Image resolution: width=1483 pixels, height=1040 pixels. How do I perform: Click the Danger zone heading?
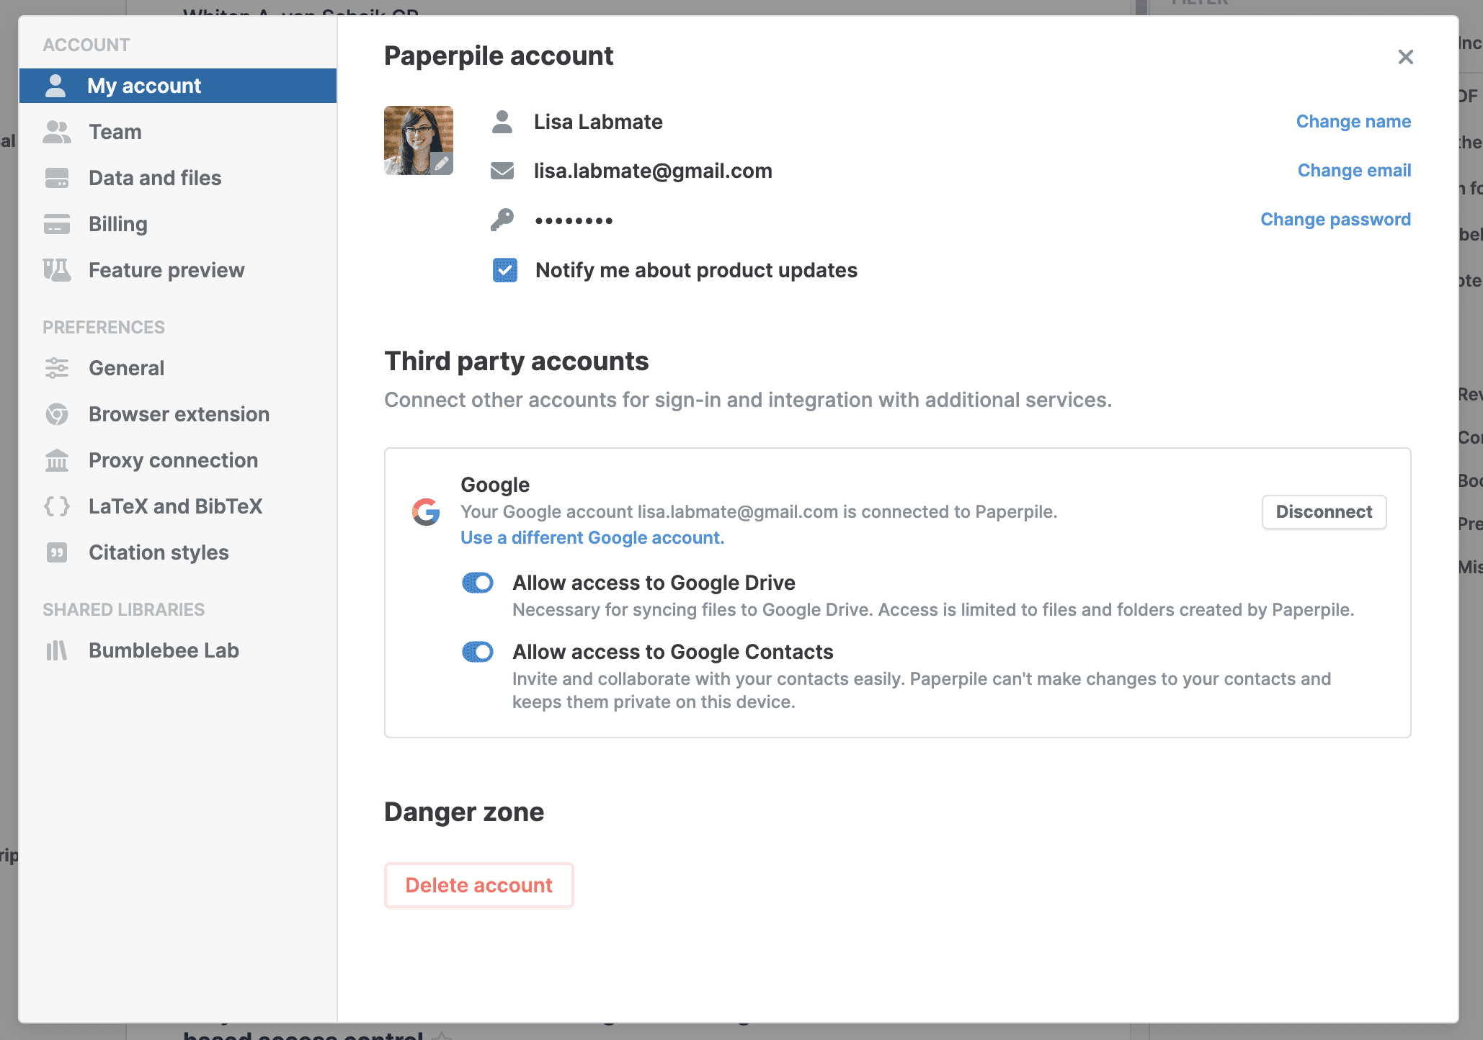click(464, 812)
